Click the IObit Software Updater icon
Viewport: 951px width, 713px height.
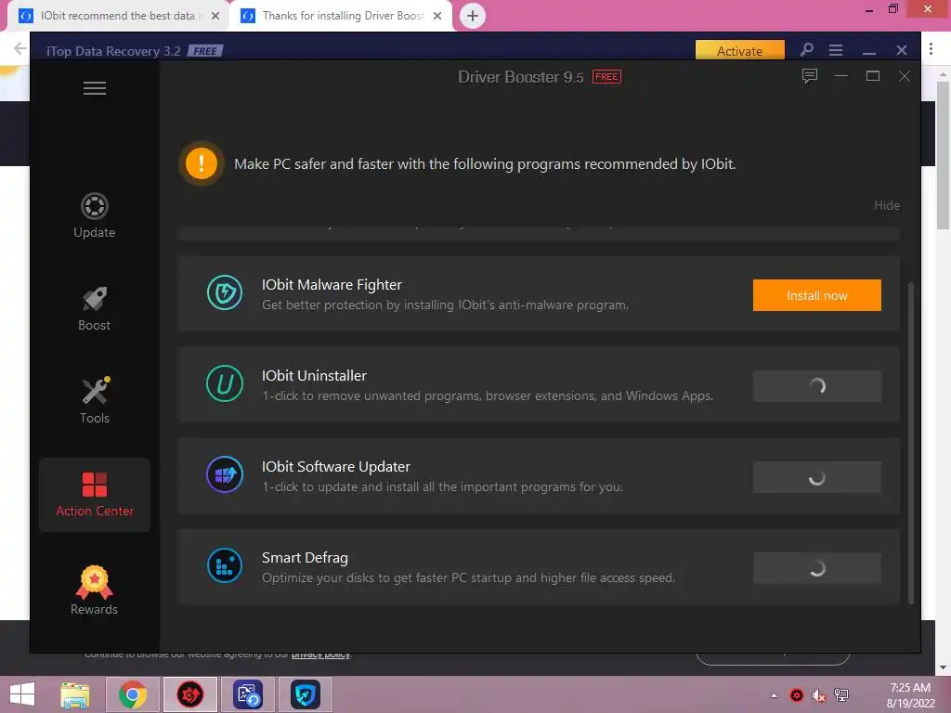tap(225, 474)
